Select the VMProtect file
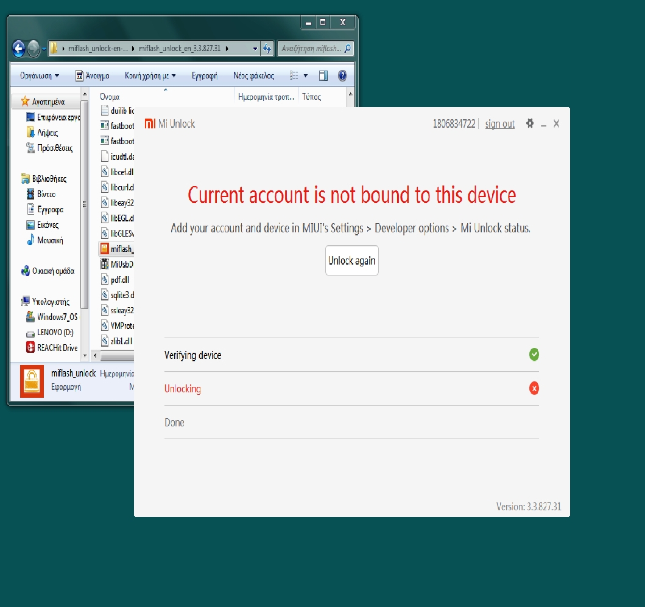645x607 pixels. (117, 325)
